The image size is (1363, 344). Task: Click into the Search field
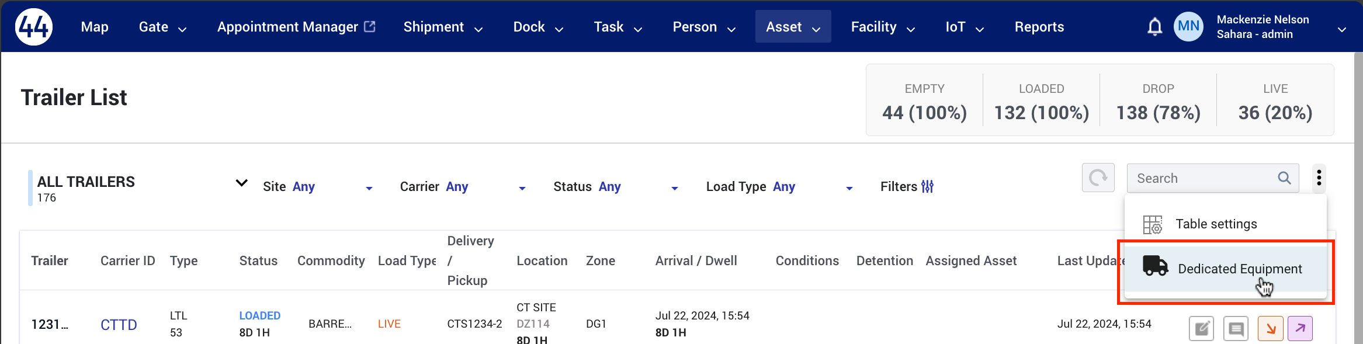pos(1204,178)
